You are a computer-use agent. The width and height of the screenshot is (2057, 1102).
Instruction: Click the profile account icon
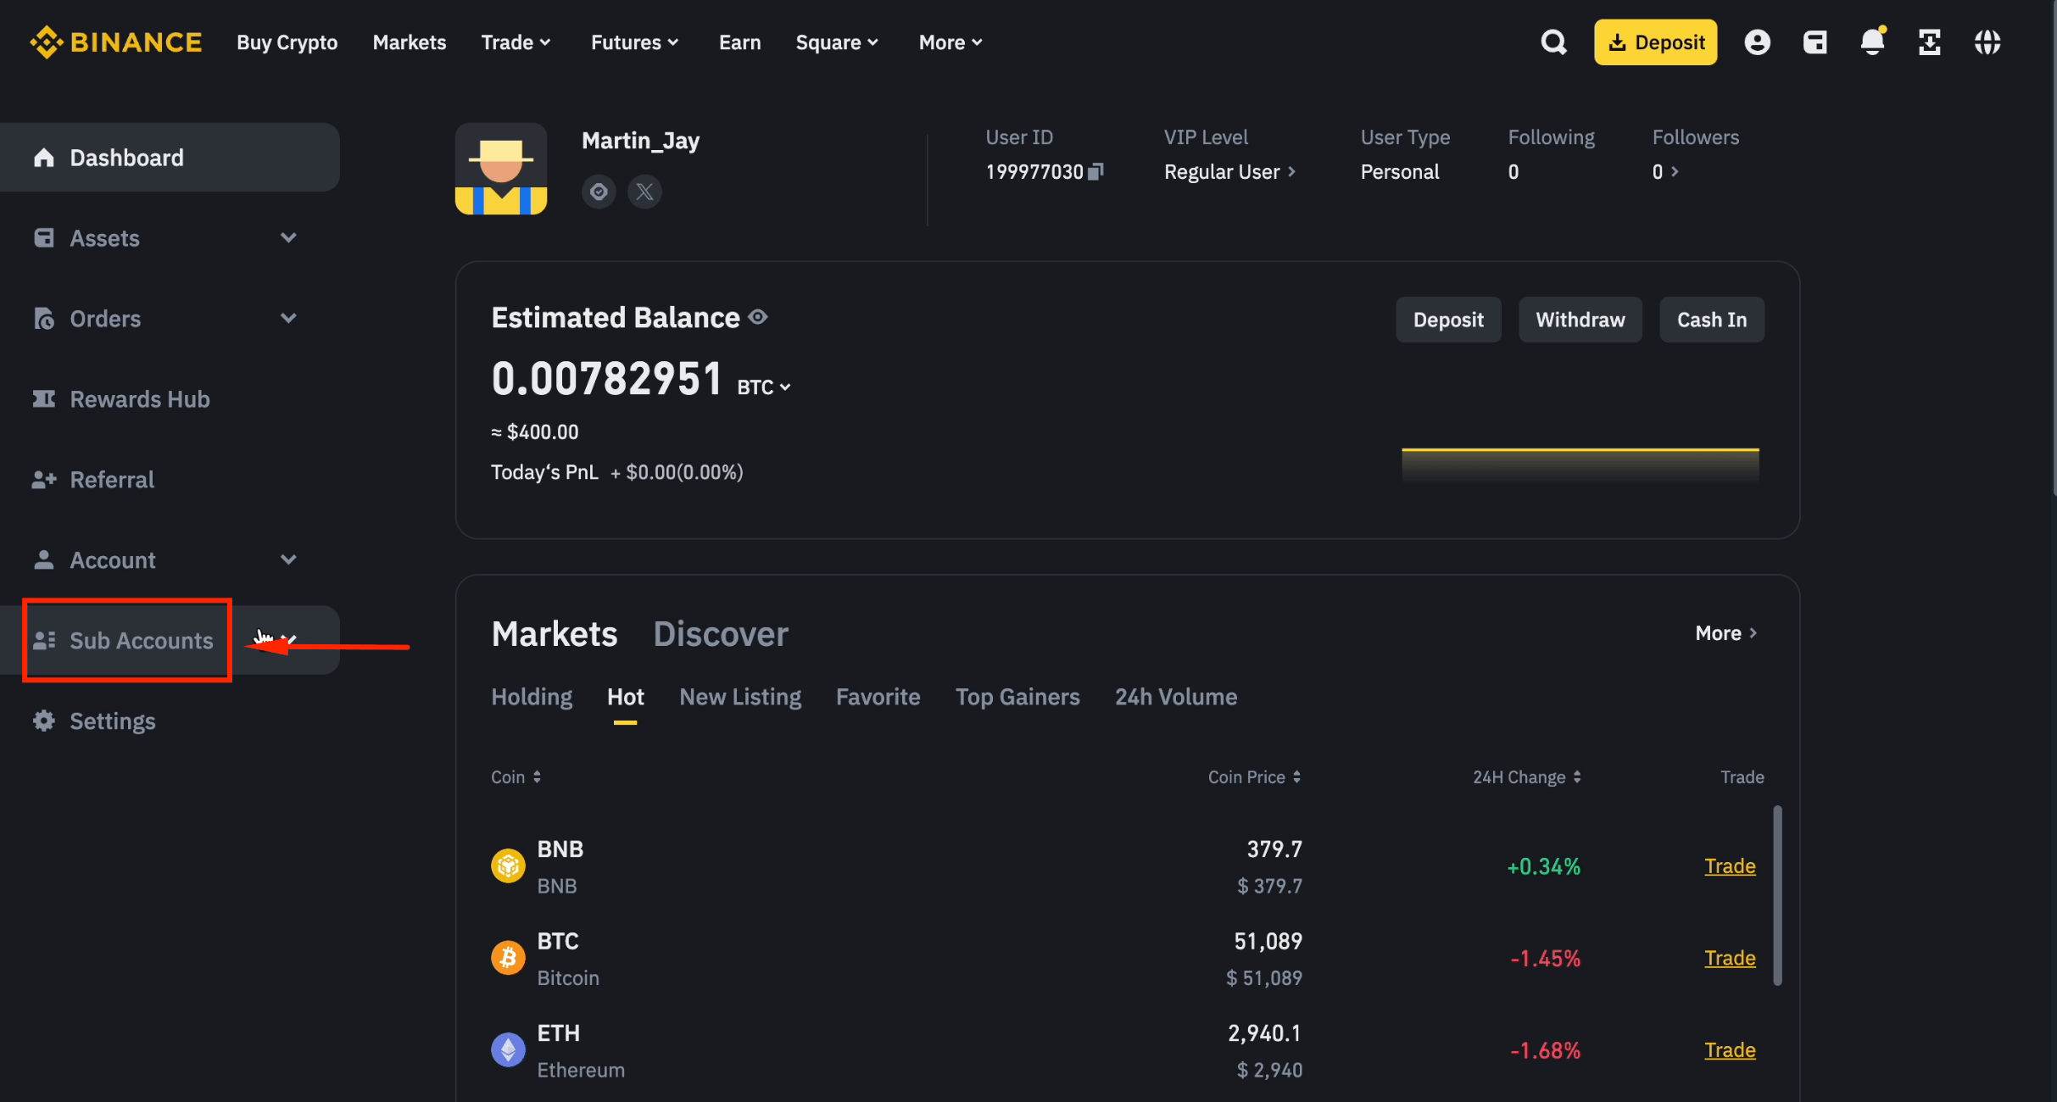pyautogui.click(x=1757, y=42)
